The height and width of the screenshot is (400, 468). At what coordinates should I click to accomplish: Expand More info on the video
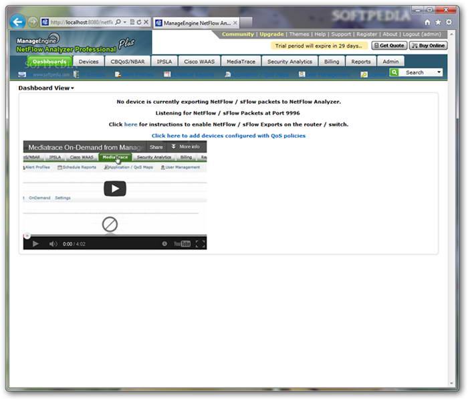[x=185, y=146]
